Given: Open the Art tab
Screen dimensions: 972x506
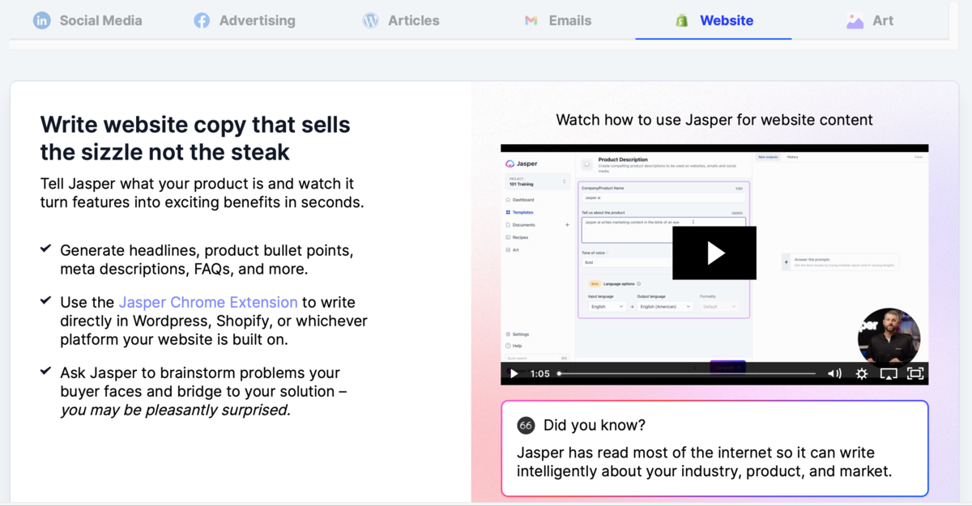Looking at the screenshot, I should (x=870, y=20).
